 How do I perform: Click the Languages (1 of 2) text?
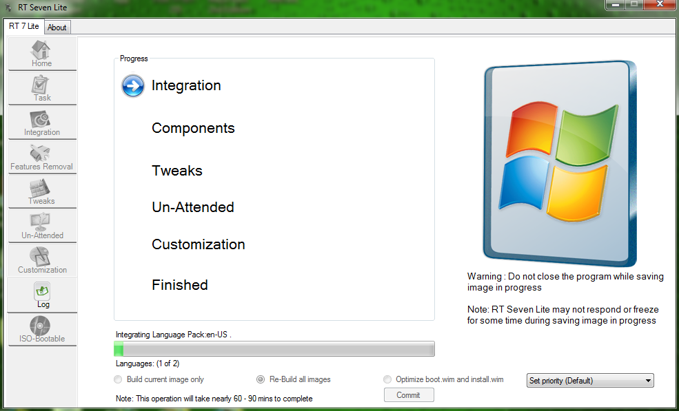tap(148, 363)
